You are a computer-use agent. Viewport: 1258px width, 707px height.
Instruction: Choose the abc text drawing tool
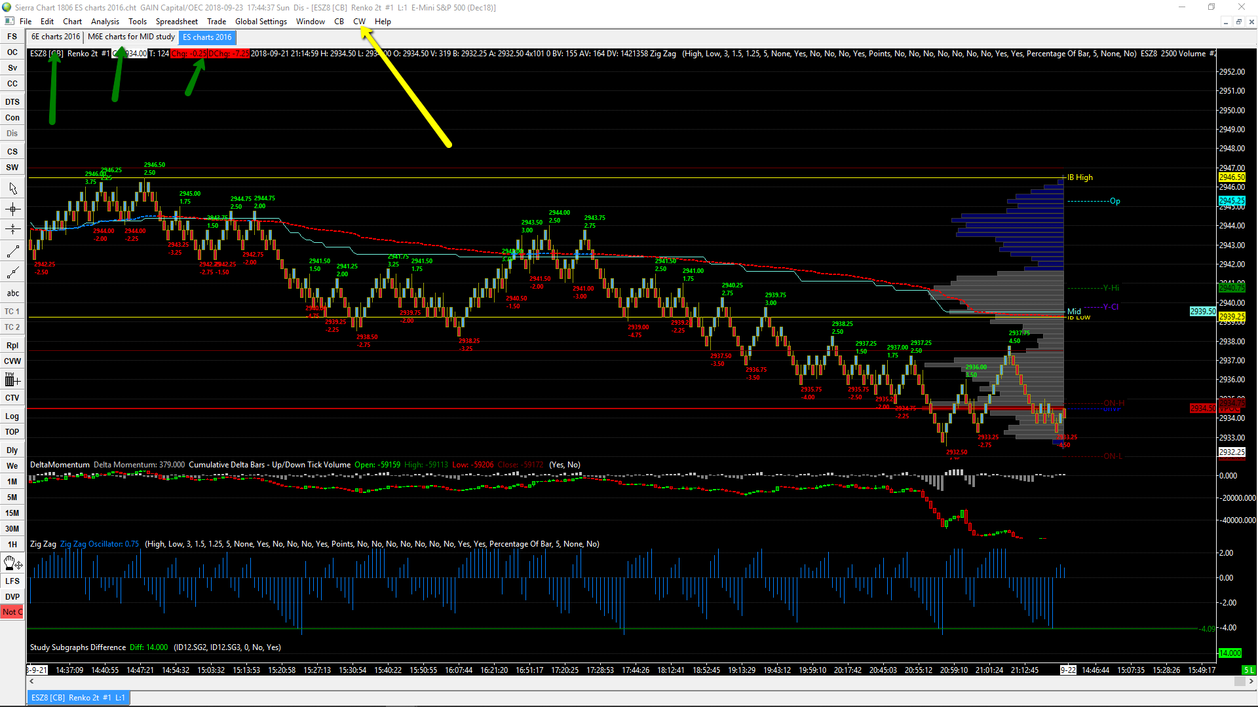tap(12, 293)
